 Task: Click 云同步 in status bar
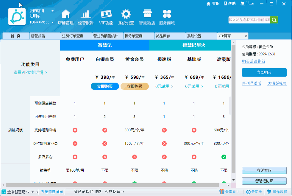coord(254,192)
